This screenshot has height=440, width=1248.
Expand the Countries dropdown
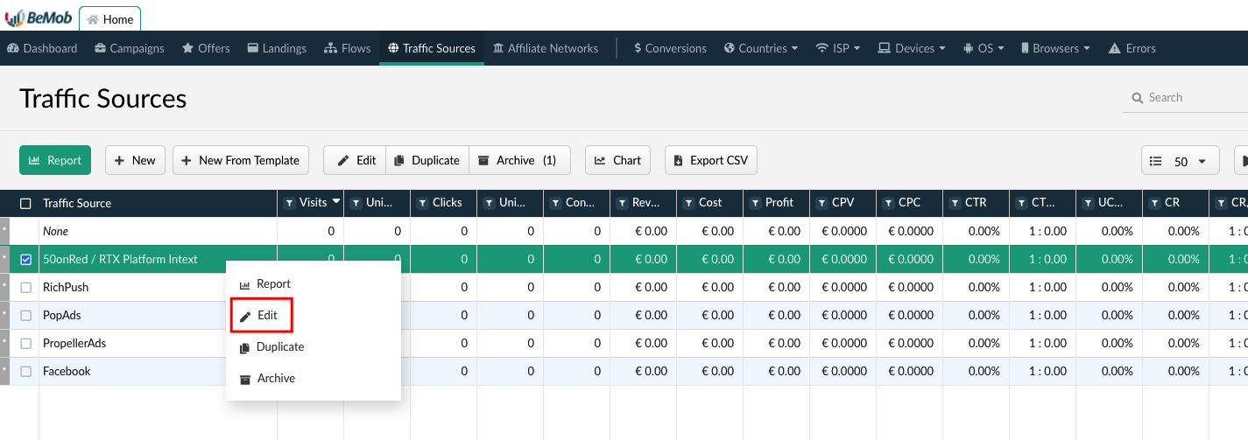click(x=761, y=48)
